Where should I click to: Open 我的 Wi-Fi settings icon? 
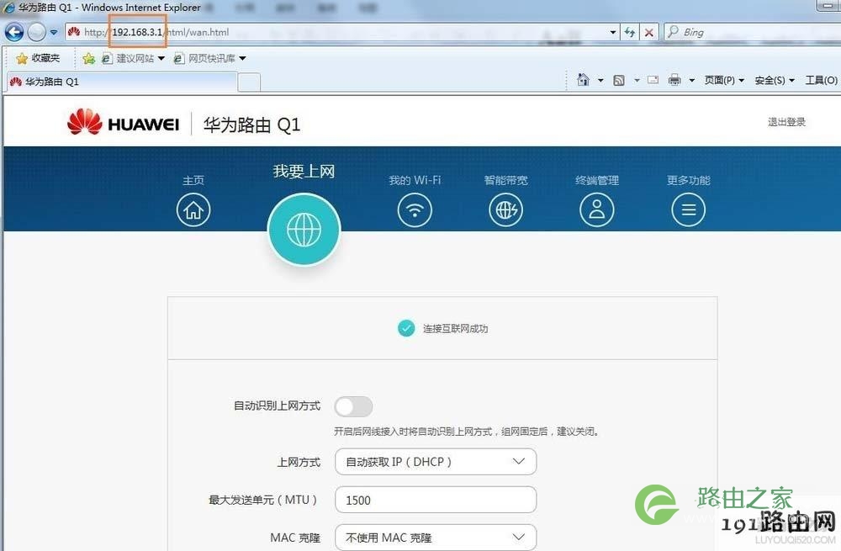click(x=415, y=209)
